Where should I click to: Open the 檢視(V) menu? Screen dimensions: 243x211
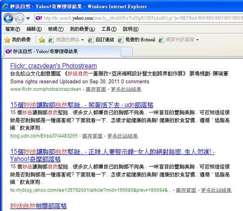[56, 29]
